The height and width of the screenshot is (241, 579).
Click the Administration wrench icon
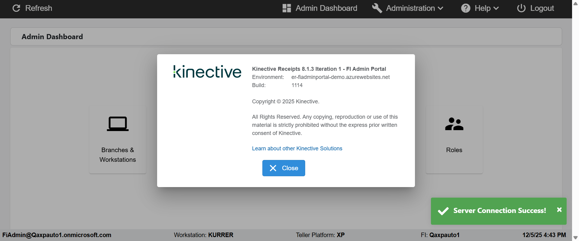(x=377, y=8)
